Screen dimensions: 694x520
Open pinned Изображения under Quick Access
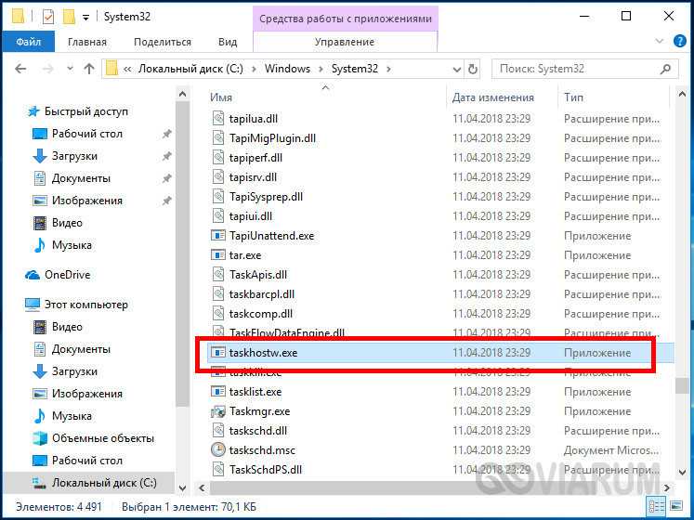(86, 201)
